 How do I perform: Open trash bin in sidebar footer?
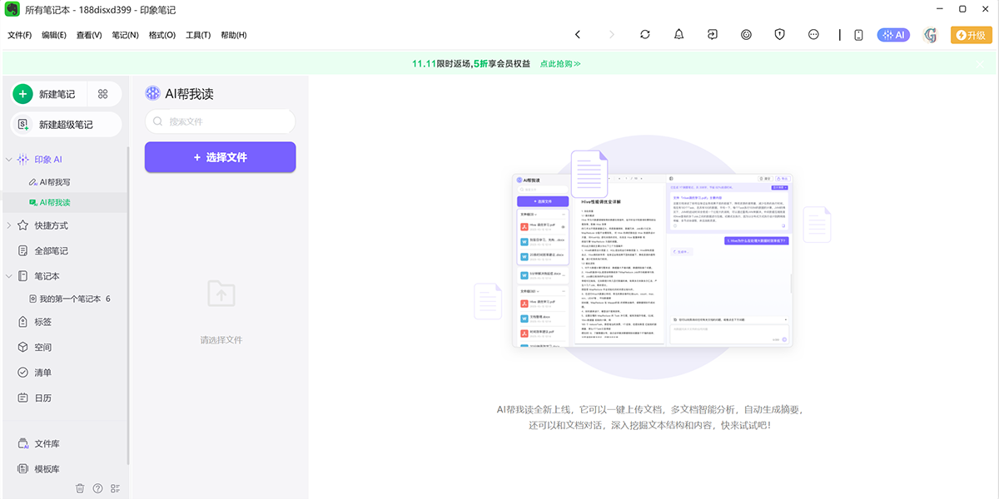coord(80,488)
